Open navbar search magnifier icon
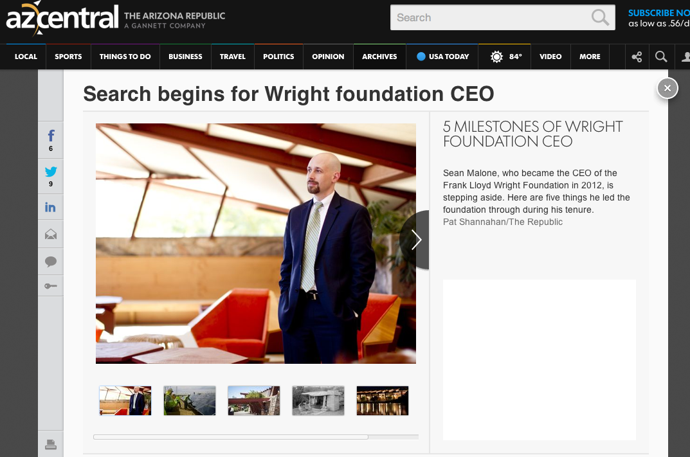Screen dimensions: 690x457 coord(661,57)
